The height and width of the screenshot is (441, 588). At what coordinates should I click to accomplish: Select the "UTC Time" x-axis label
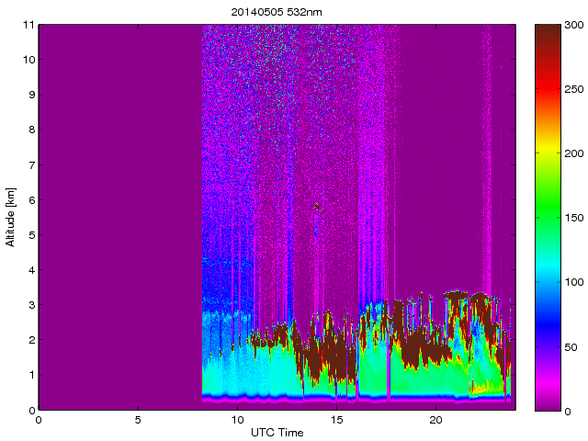click(x=277, y=432)
